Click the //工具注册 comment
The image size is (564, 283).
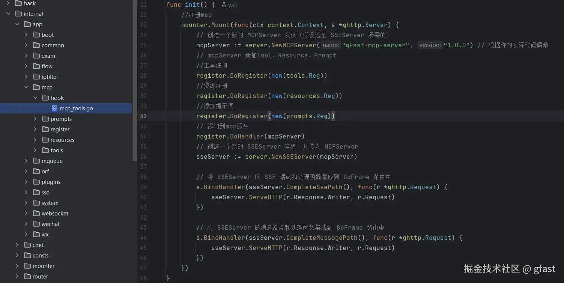pos(212,65)
